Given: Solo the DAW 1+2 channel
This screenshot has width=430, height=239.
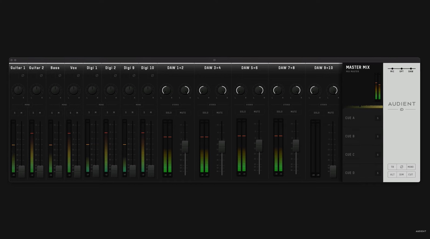Looking at the screenshot, I should [x=169, y=113].
